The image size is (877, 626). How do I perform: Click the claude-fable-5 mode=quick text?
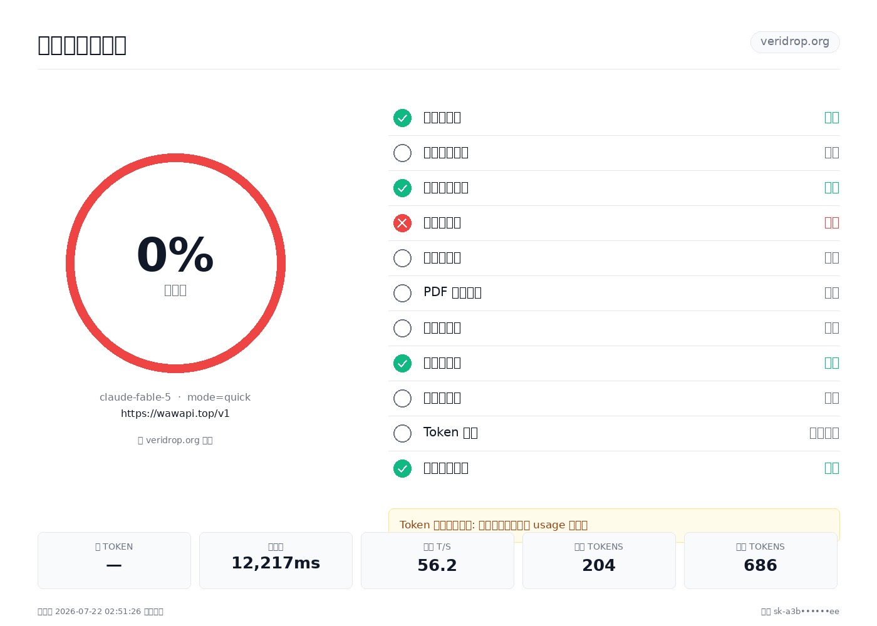coord(175,398)
